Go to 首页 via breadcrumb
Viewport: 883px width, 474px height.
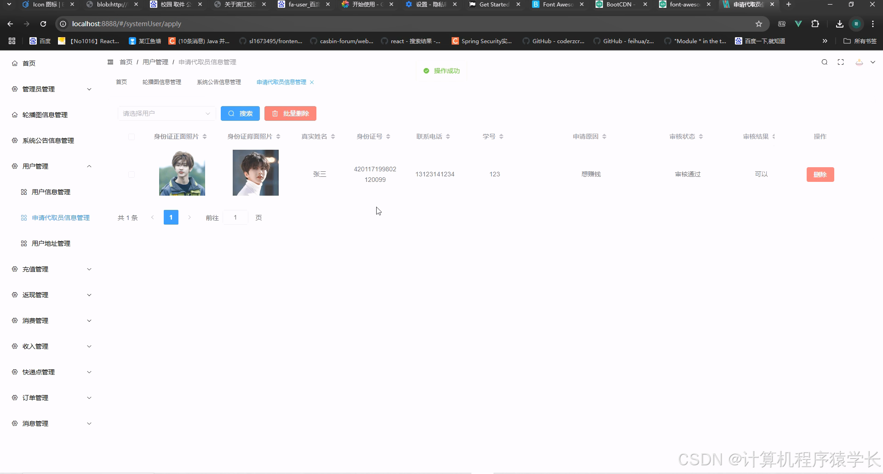[126, 62]
